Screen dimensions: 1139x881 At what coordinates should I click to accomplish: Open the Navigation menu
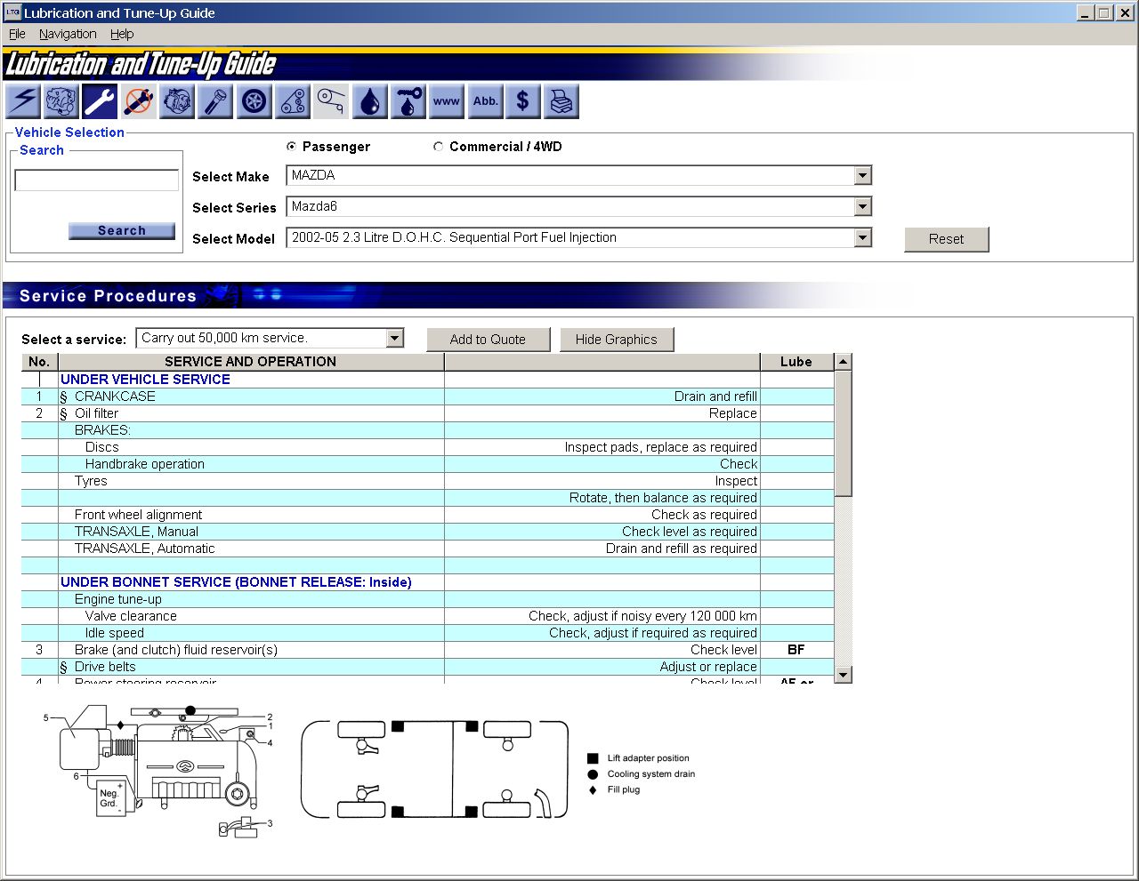tap(68, 34)
